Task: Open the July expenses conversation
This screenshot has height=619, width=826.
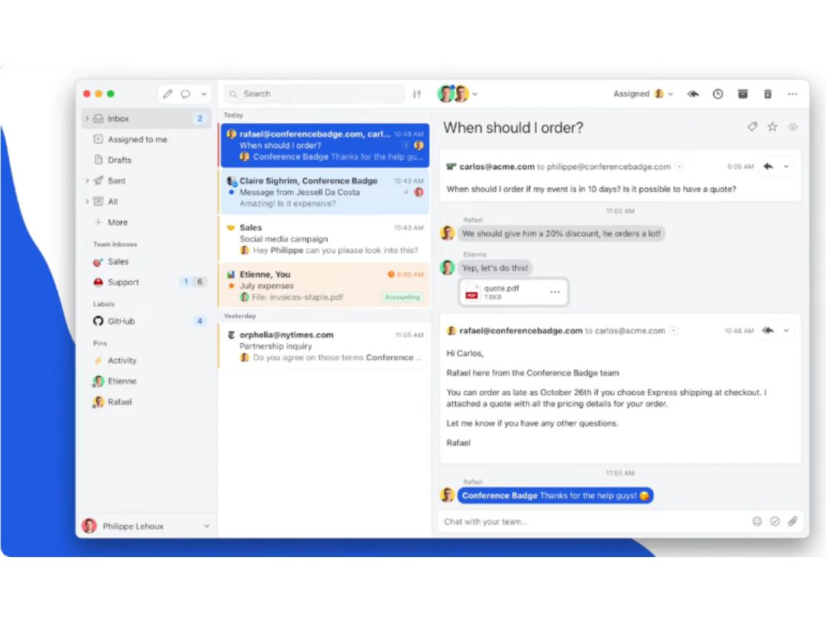Action: pyautogui.click(x=324, y=285)
